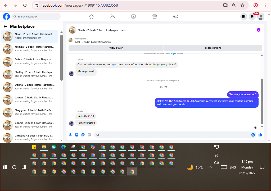This screenshot has height=191, width=271.
Task: Go back from Marketplace using left arrow
Action: pos(5,26)
